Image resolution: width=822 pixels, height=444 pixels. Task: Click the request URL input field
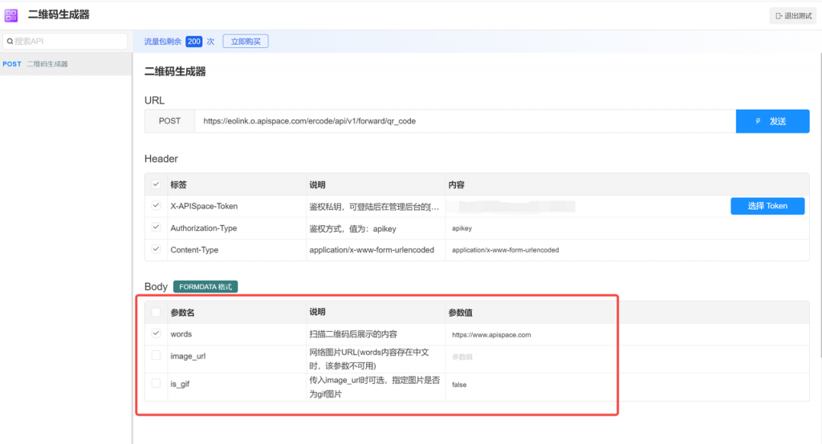465,121
